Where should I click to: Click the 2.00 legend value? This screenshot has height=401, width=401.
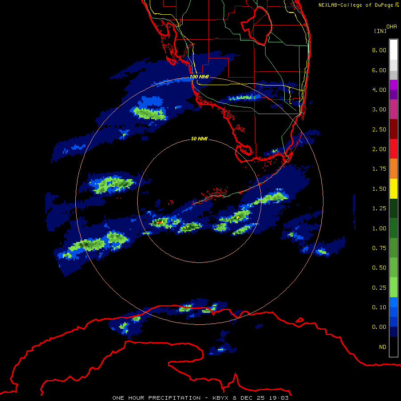pyautogui.click(x=379, y=149)
